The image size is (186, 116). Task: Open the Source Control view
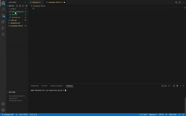click(3, 15)
